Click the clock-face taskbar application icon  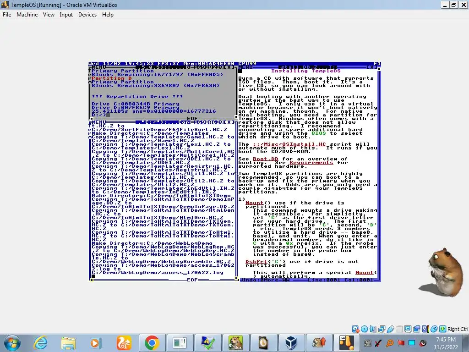[263, 343]
